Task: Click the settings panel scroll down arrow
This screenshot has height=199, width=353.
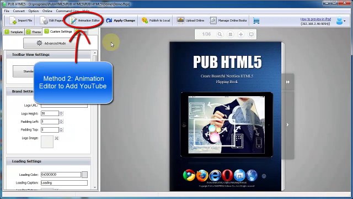Action: [x=95, y=187]
